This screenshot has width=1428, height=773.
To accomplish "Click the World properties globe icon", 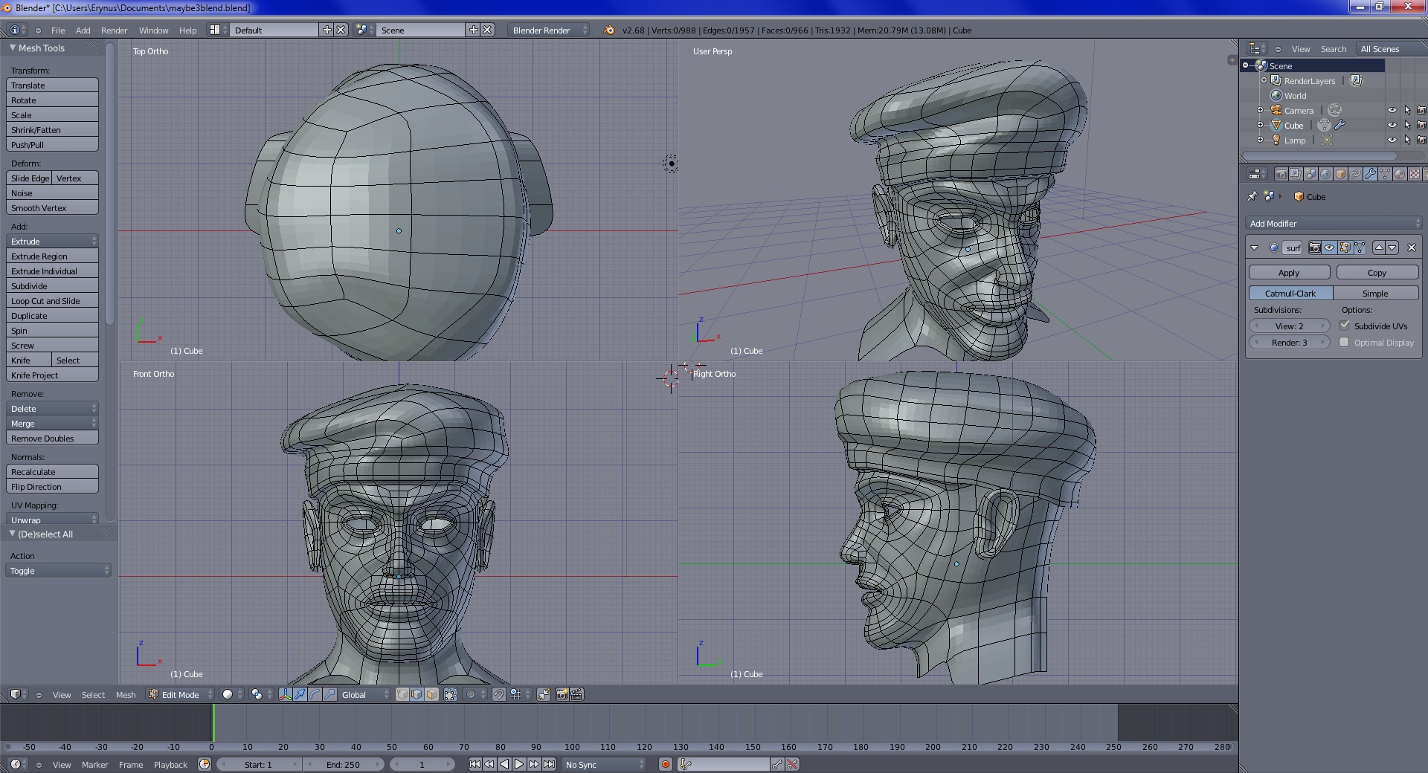I will 1325,174.
